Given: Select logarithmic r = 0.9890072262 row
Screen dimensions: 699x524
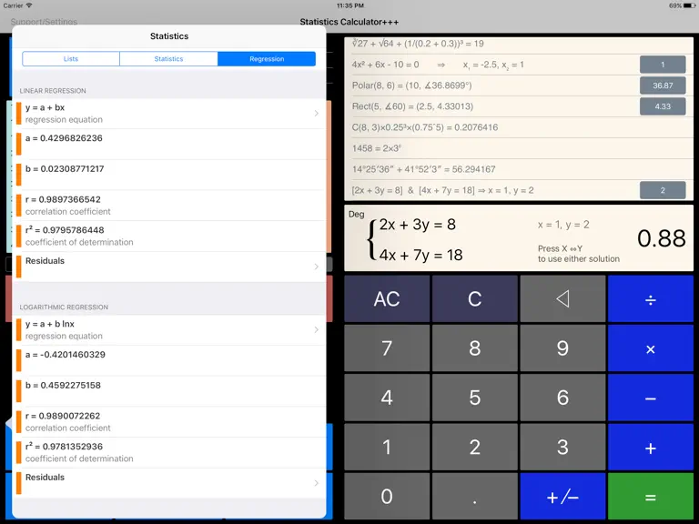Looking at the screenshot, I should pyautogui.click(x=169, y=421).
